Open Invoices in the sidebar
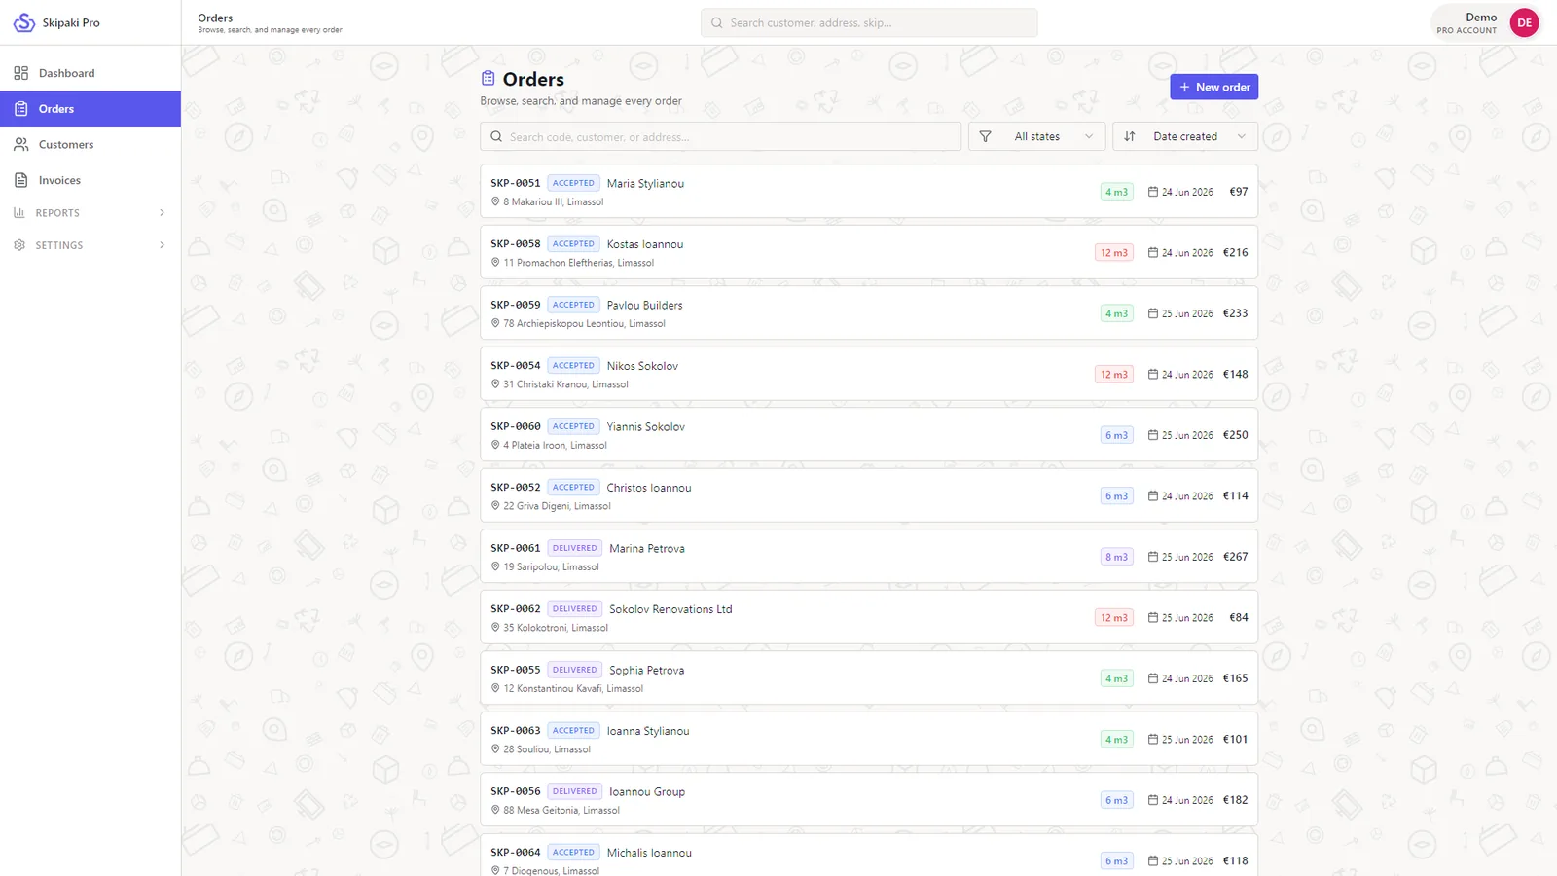This screenshot has height=876, width=1557. (x=91, y=180)
